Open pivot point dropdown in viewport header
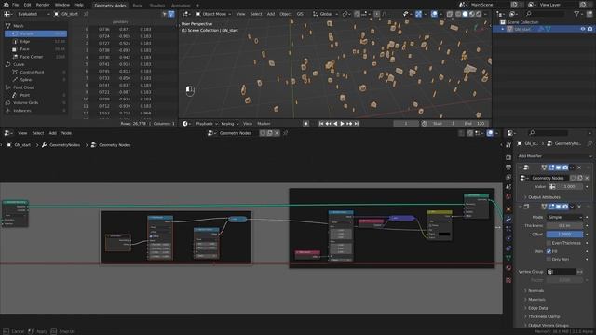Image resolution: width=596 pixels, height=335 pixels. (346, 14)
